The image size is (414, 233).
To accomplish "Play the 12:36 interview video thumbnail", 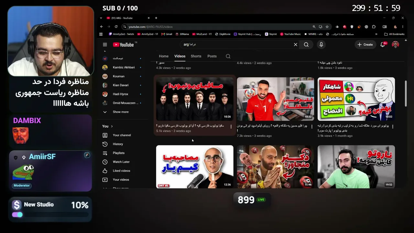I will point(195,167).
